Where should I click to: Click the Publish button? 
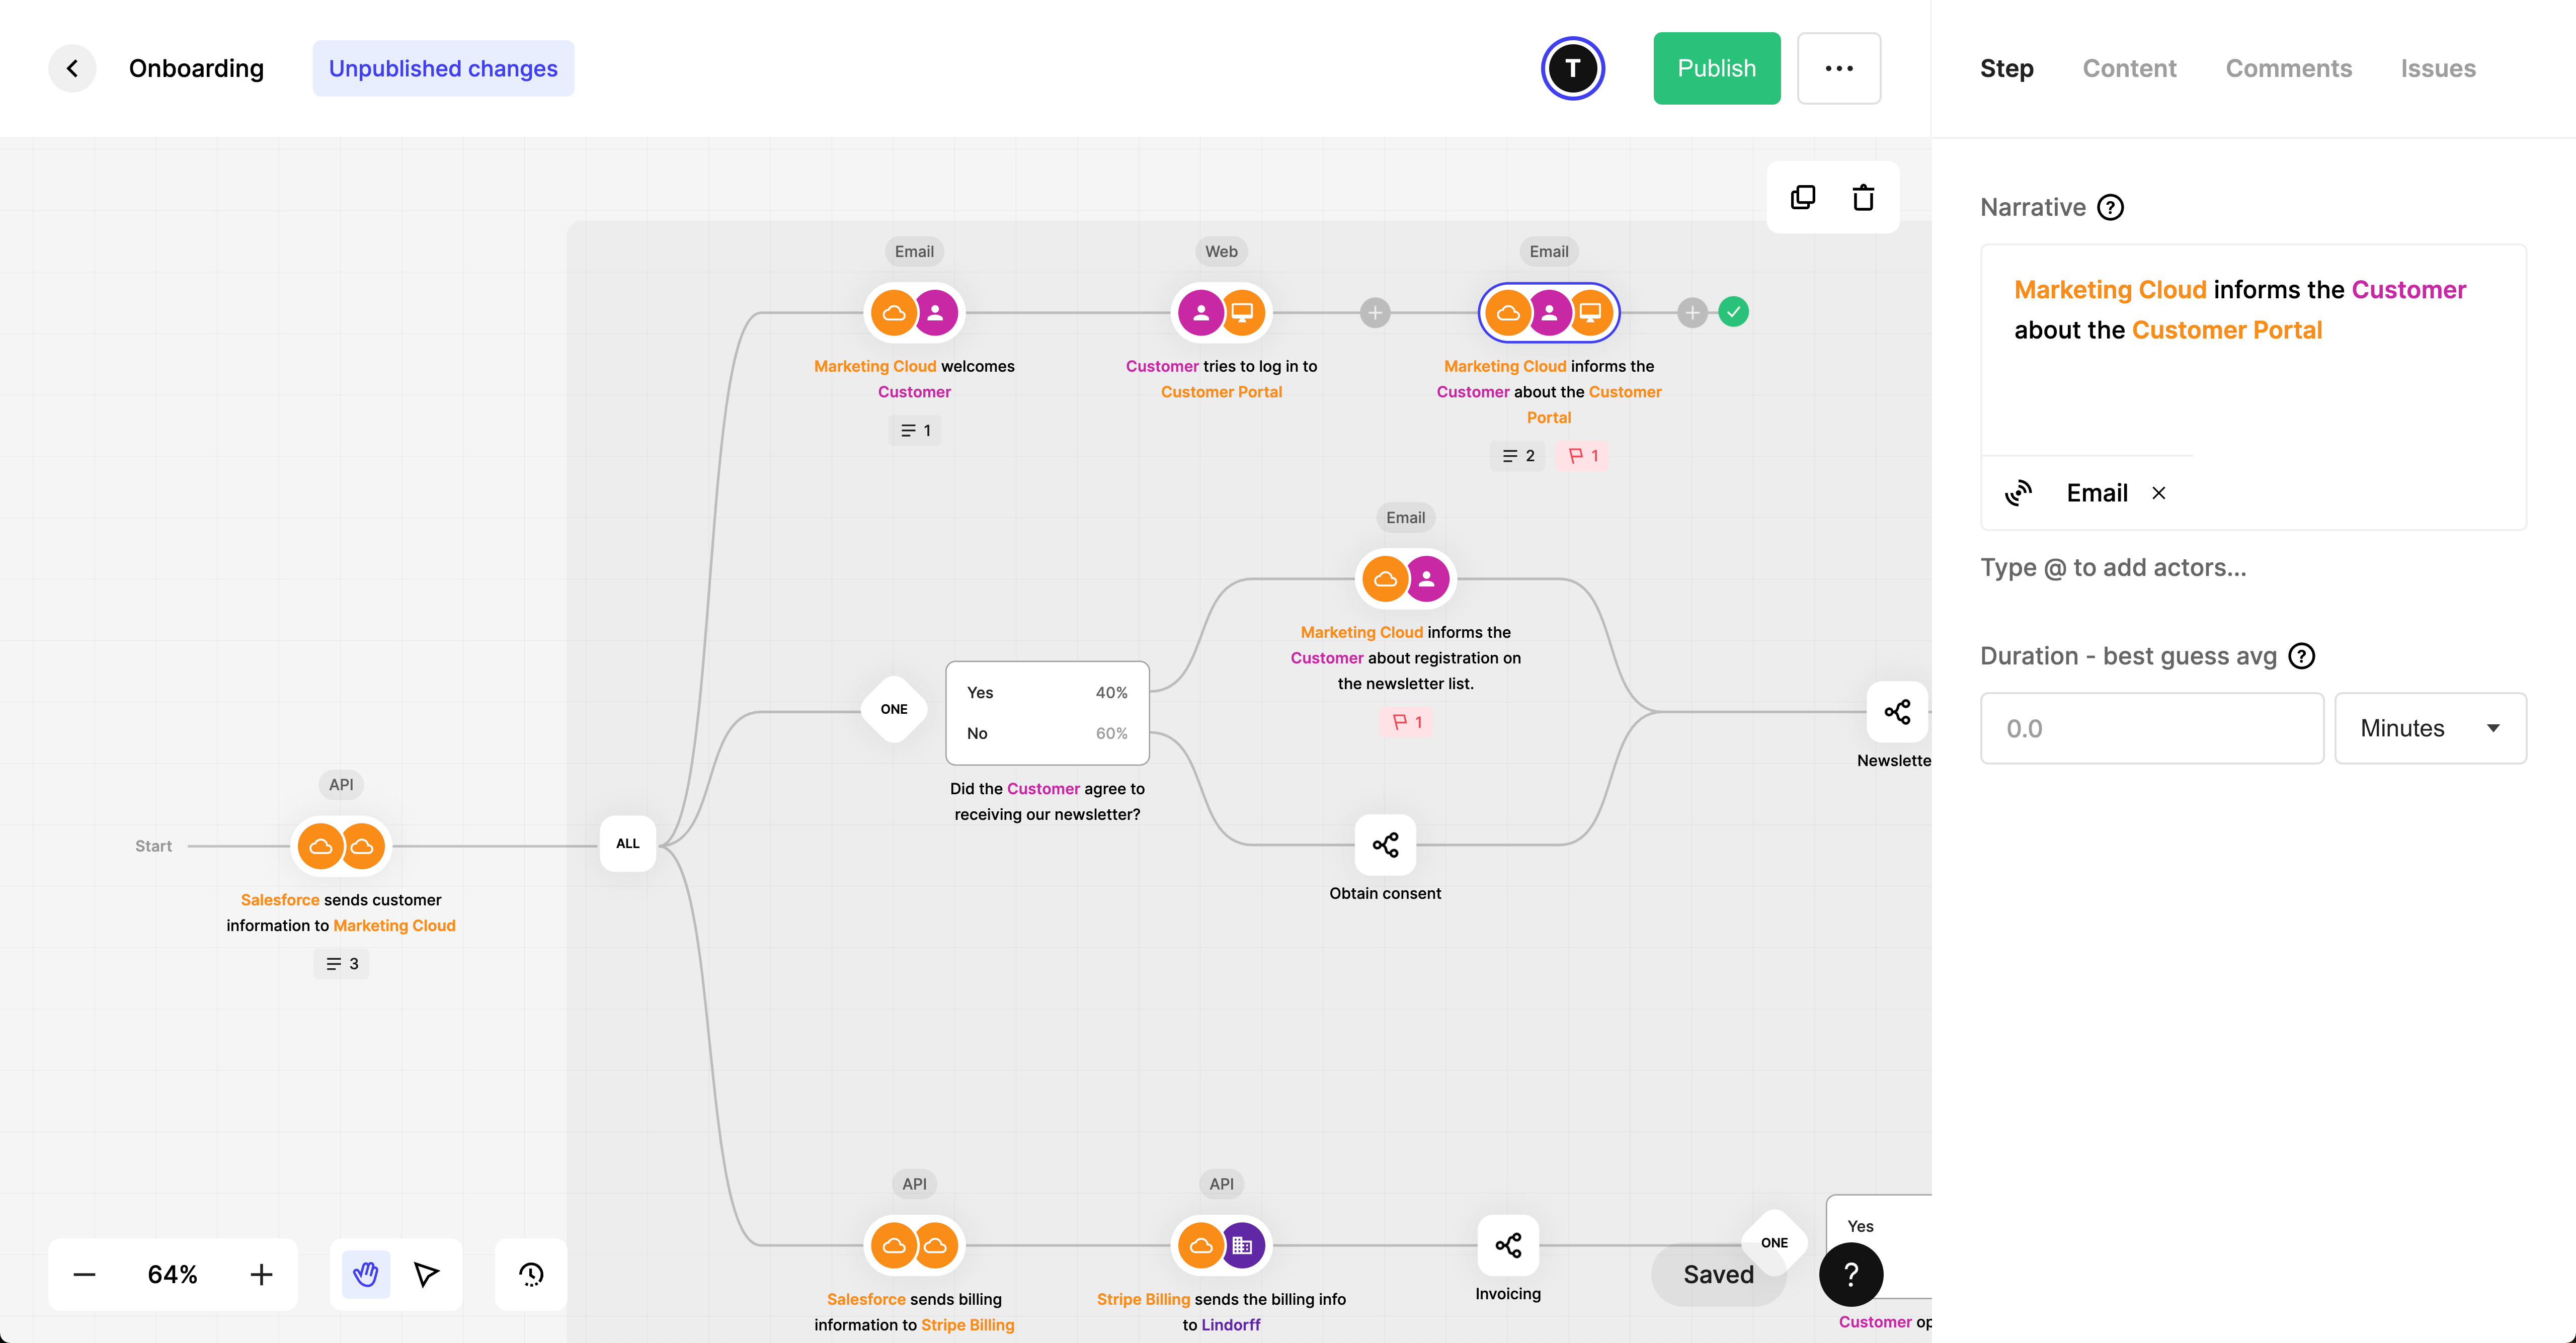(x=1716, y=68)
